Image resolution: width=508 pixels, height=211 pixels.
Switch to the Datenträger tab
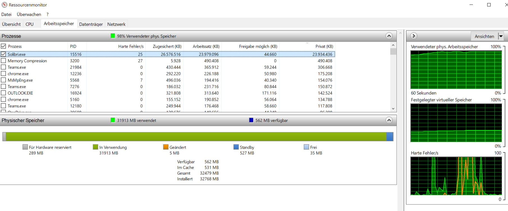pyautogui.click(x=91, y=24)
